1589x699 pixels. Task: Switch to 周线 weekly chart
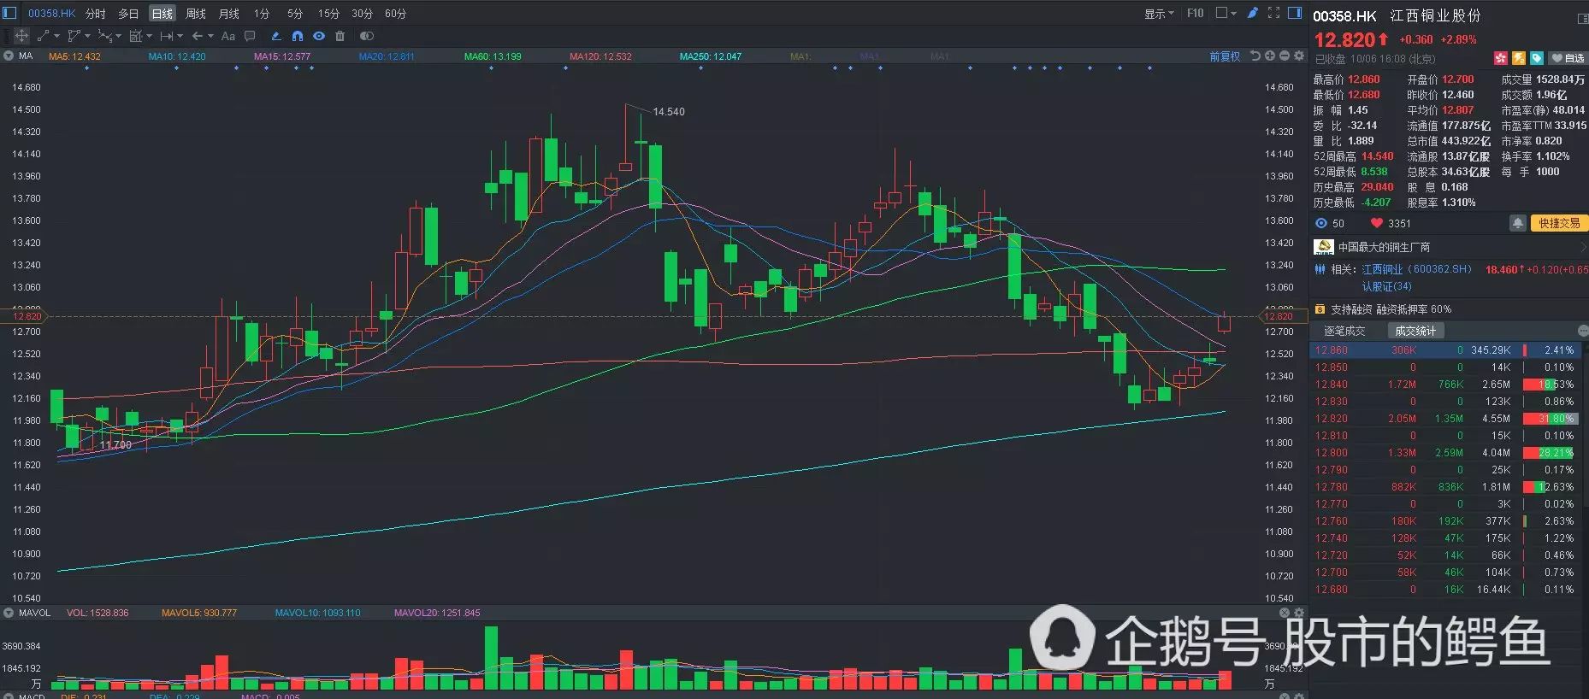pyautogui.click(x=196, y=14)
